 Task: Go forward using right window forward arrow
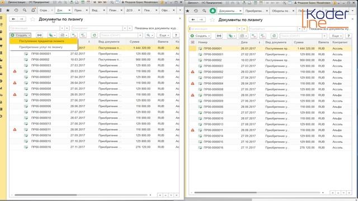tap(201, 20)
